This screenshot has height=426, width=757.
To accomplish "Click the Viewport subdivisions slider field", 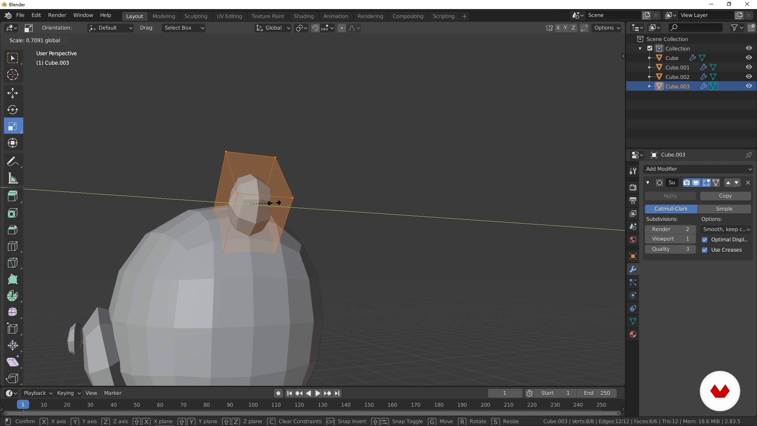I will tap(670, 239).
